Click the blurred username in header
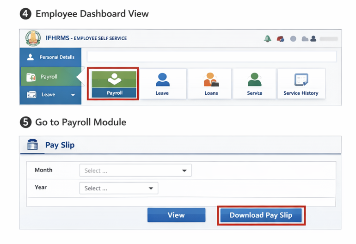The image size is (356, 244). tap(329, 39)
